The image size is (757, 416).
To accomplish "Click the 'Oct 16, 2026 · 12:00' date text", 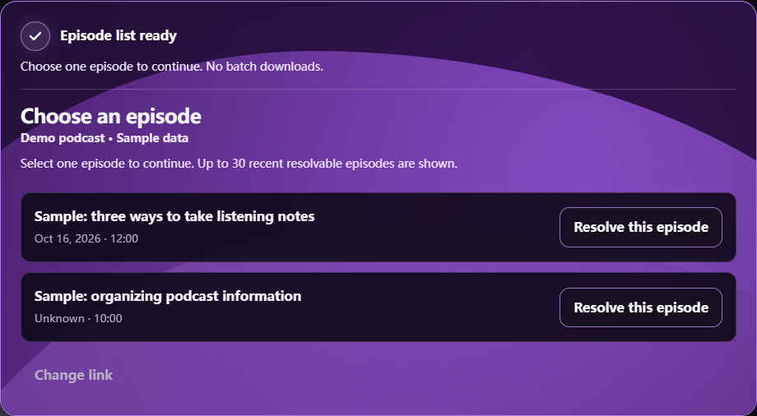I will point(86,238).
